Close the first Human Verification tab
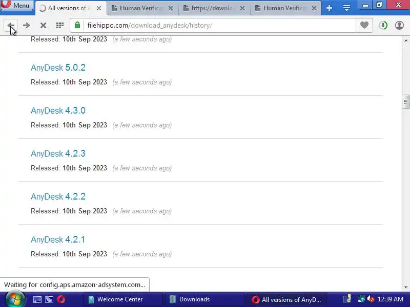Viewport: 410px width, 307px height. click(x=171, y=8)
